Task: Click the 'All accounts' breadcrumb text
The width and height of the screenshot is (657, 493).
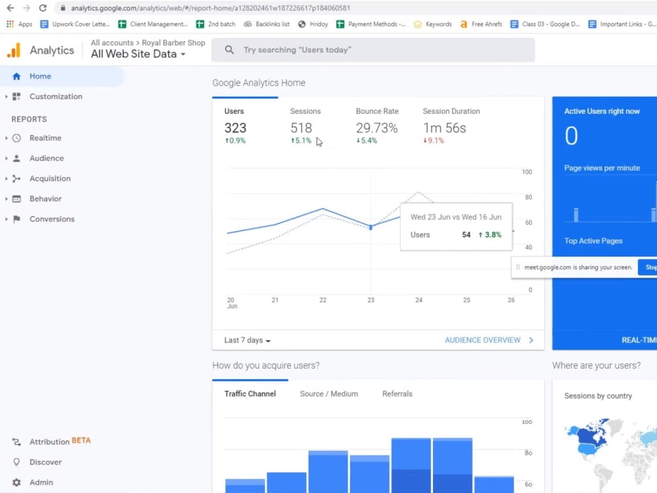Action: coord(112,43)
